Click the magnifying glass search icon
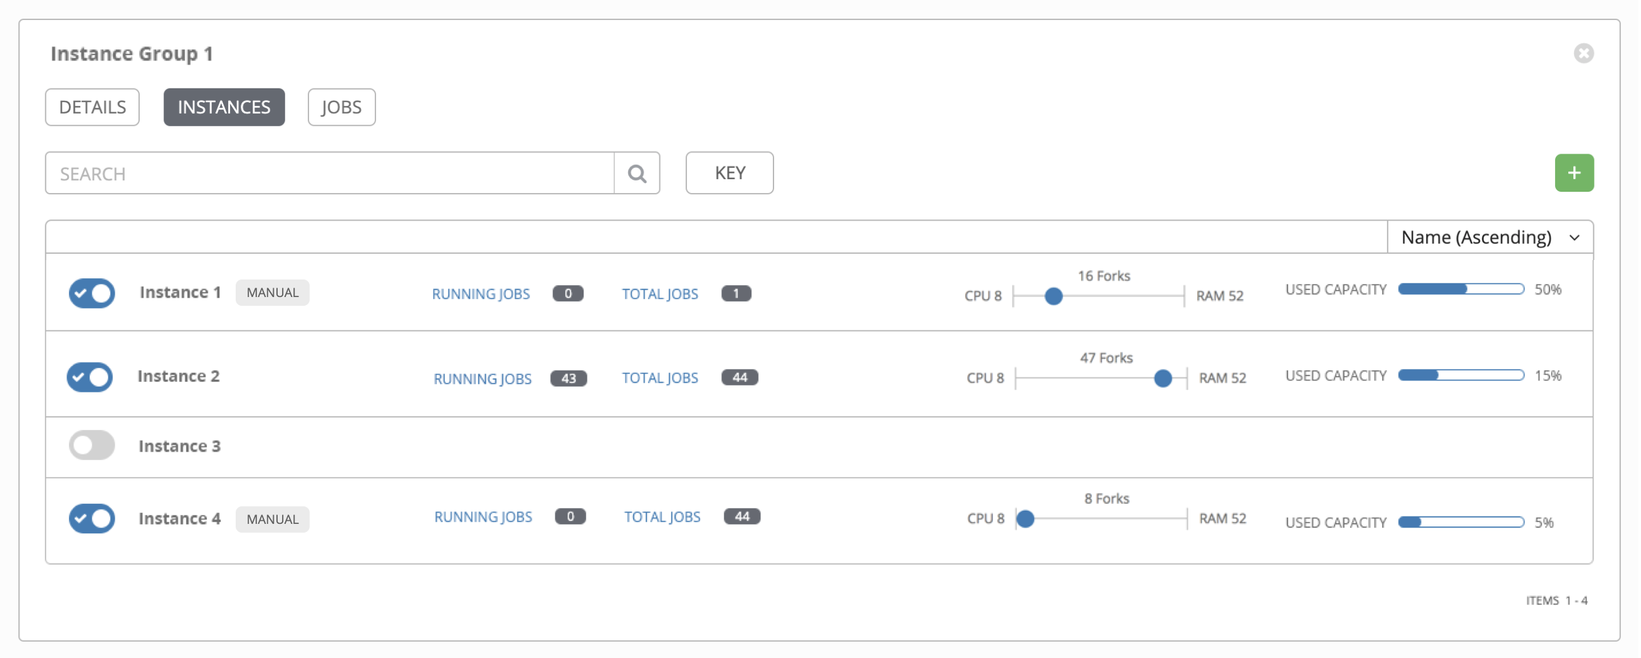Viewport: 1641px width, 658px height. 636,173
